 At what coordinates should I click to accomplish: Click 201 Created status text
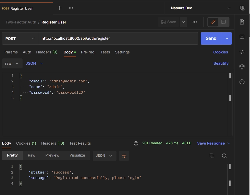pos(152,143)
